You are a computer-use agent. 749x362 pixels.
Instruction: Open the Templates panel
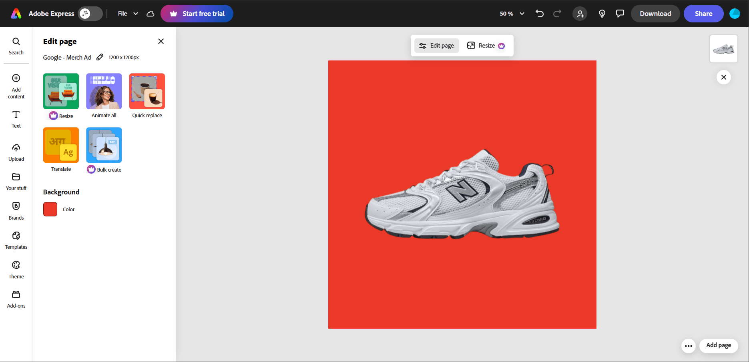16,240
